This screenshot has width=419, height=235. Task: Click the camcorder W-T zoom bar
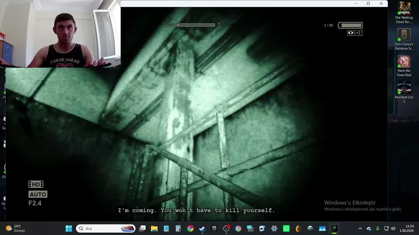coord(195,25)
